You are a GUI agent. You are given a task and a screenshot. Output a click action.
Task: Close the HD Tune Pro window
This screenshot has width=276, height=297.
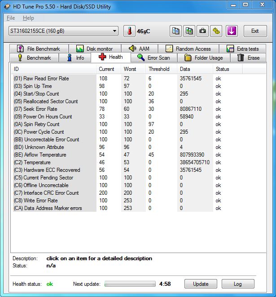pos(262,5)
